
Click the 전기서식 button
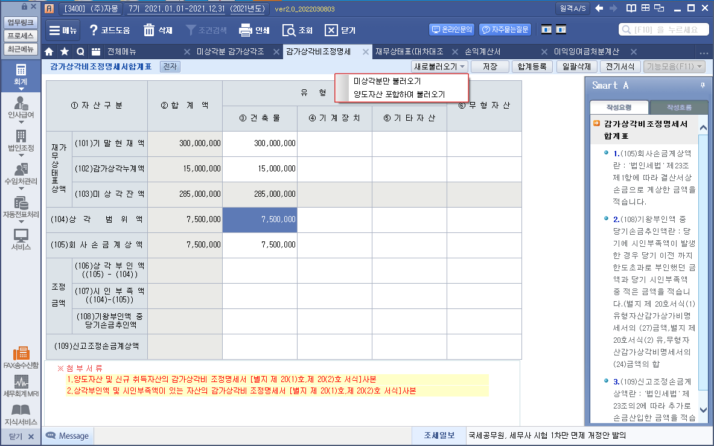pos(620,66)
